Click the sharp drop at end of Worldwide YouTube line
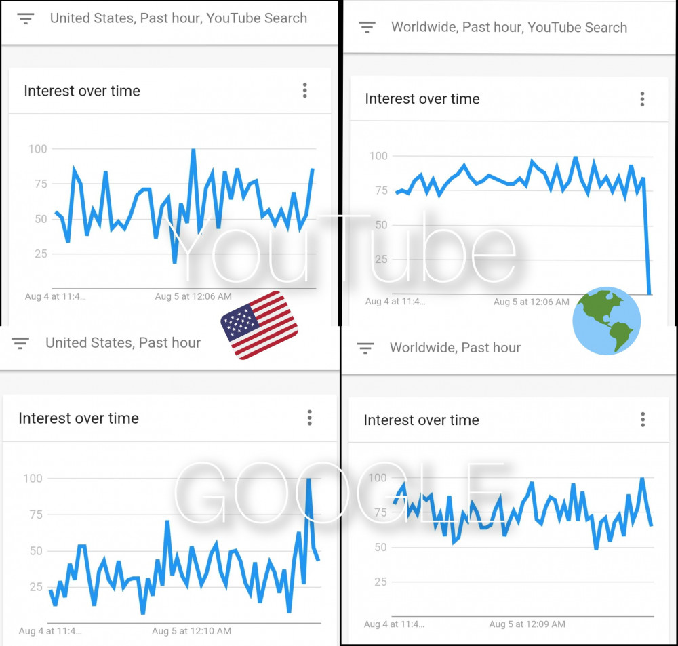 click(x=647, y=236)
